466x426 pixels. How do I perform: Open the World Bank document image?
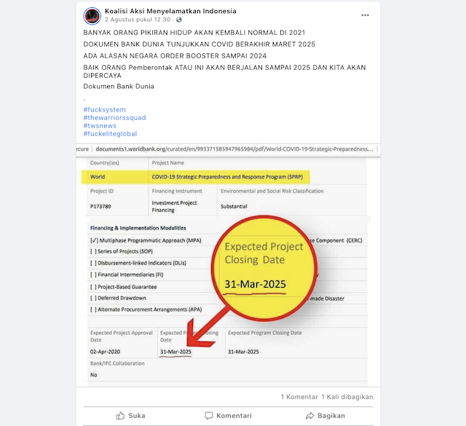(x=228, y=266)
